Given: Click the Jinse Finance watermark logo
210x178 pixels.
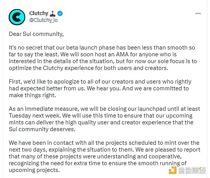Looking at the screenshot, I should pyautogui.click(x=173, y=170).
